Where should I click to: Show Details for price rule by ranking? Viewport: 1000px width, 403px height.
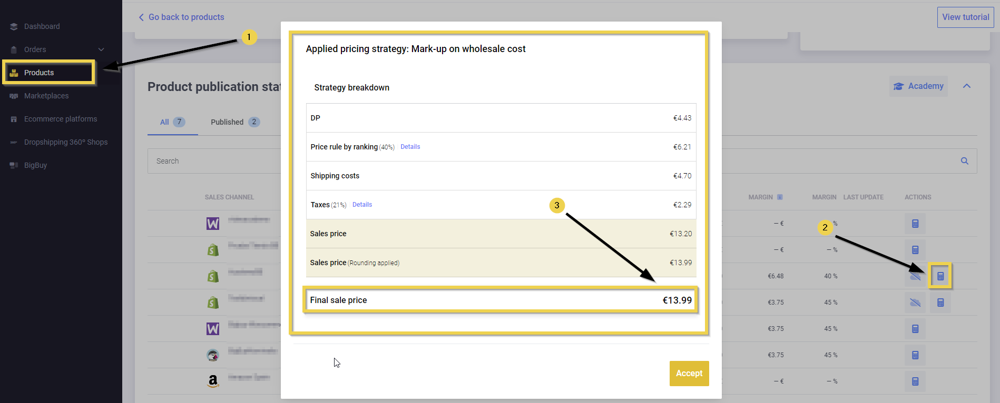pos(410,147)
